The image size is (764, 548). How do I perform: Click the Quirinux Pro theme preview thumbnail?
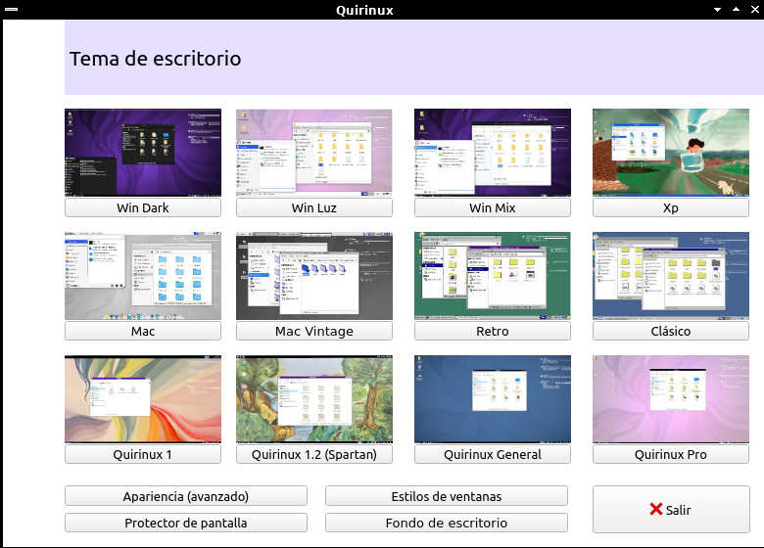pos(671,399)
